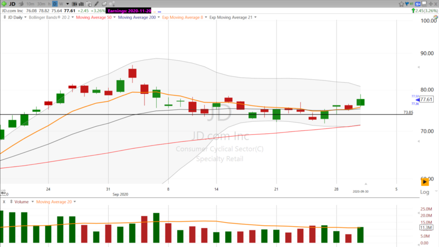Viewport: 439px width, 247px height.
Task: Open the Exp Moving Average 8 dropdown
Action: tap(206, 17)
